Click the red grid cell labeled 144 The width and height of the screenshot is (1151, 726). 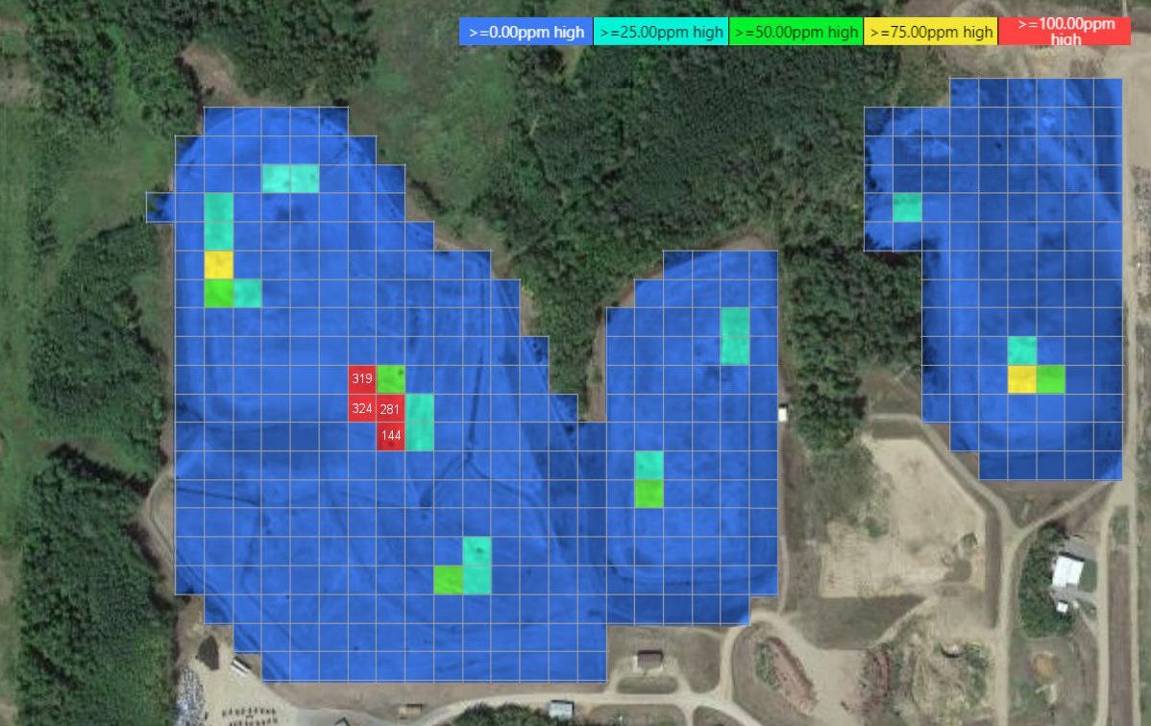tap(390, 437)
